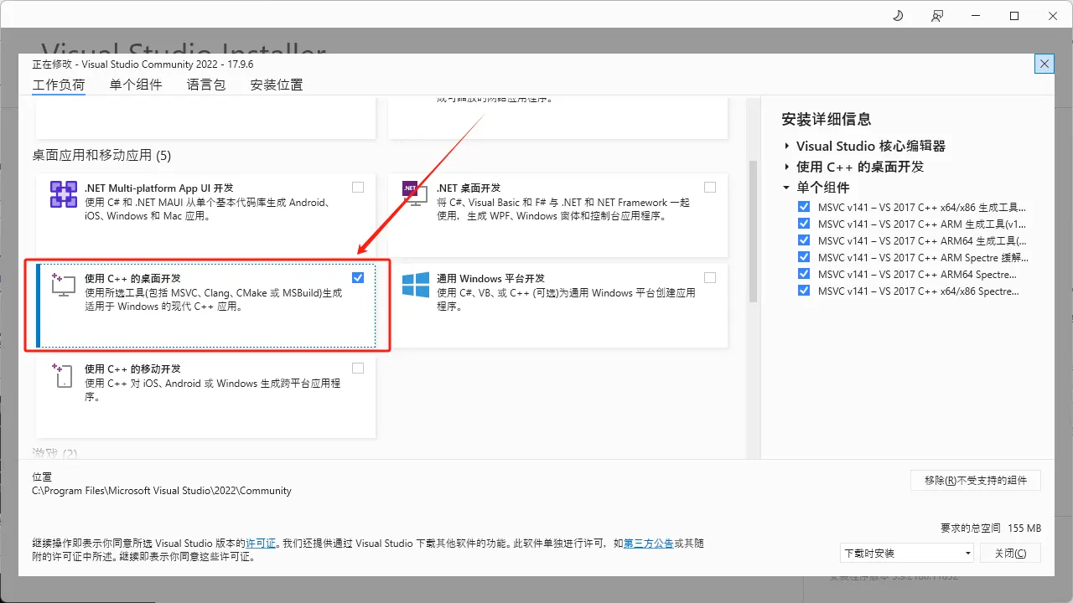This screenshot has height=603, width=1073.
Task: Uncheck MSVC v141 C++ ARM64 生成工具 component
Action: [x=804, y=240]
